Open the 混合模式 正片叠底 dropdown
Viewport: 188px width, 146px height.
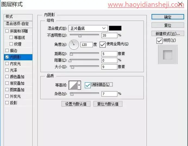[88, 28]
